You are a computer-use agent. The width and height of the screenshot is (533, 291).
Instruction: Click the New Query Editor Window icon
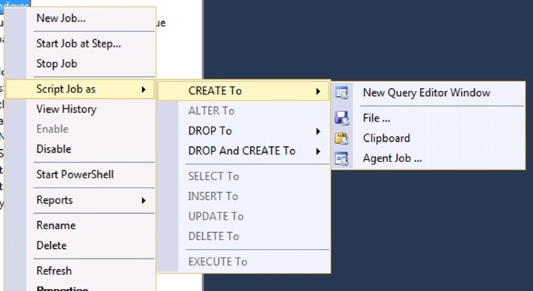342,92
